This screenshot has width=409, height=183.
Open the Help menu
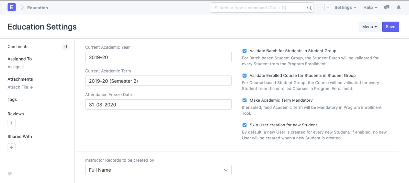pyautogui.click(x=370, y=8)
